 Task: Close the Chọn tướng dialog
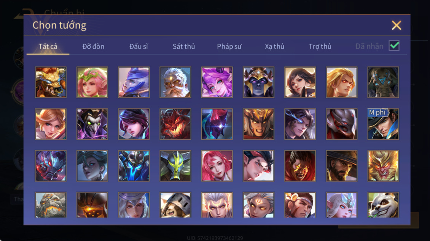pos(396,25)
